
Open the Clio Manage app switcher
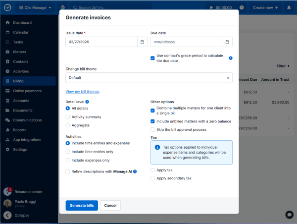(x=35, y=8)
